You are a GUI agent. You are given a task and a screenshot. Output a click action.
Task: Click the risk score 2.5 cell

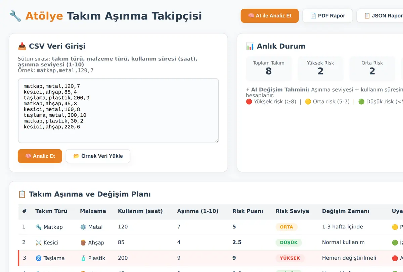point(237,242)
